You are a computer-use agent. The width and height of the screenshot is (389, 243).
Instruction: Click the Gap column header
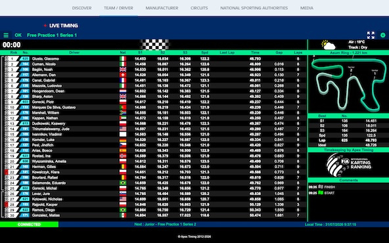pos(279,53)
